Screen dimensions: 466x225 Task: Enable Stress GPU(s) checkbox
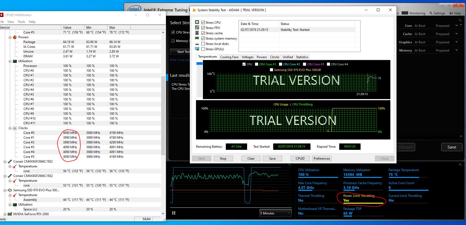click(203, 49)
